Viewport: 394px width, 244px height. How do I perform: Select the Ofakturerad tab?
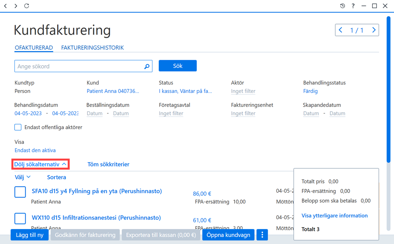pyautogui.click(x=34, y=48)
